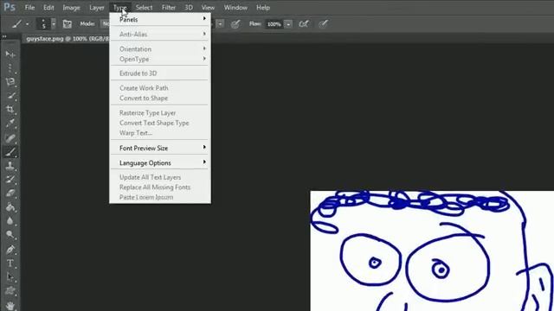
Task: Open the brush size preset picker dropdown
Action: click(54, 24)
